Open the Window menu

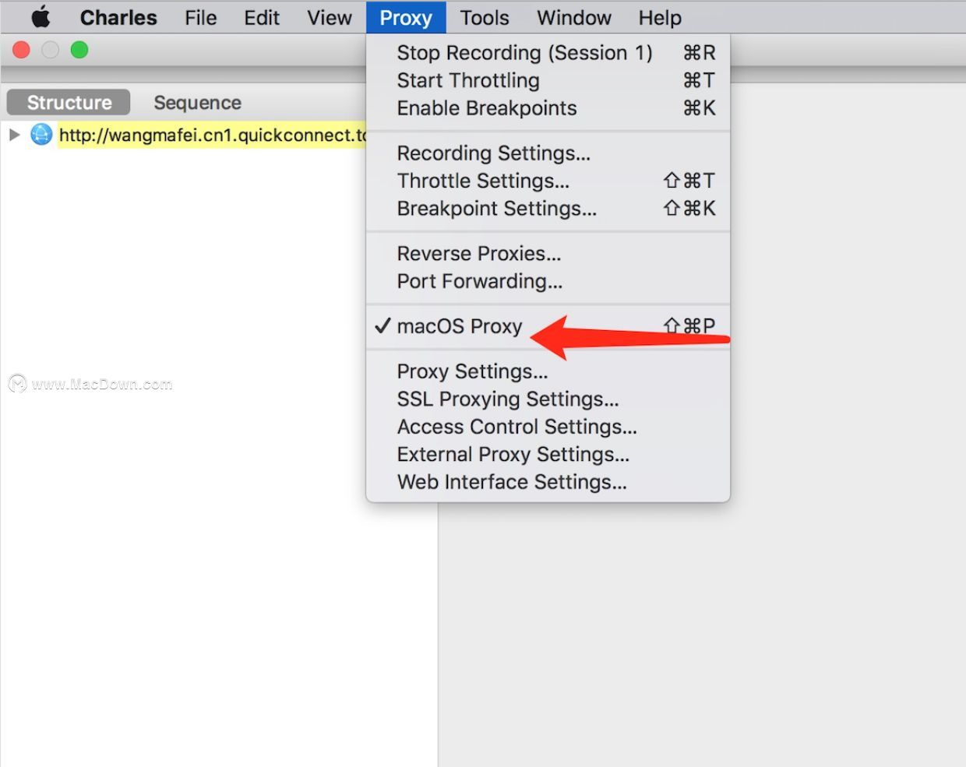(574, 17)
